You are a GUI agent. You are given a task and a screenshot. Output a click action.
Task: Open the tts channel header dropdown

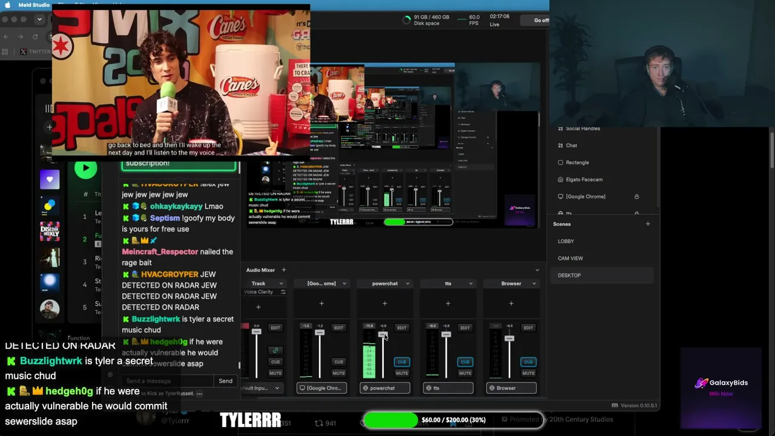click(x=470, y=283)
